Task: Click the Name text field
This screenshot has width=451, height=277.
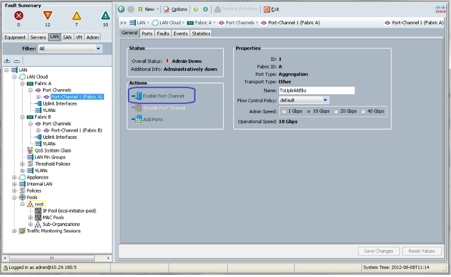Action: click(316, 90)
